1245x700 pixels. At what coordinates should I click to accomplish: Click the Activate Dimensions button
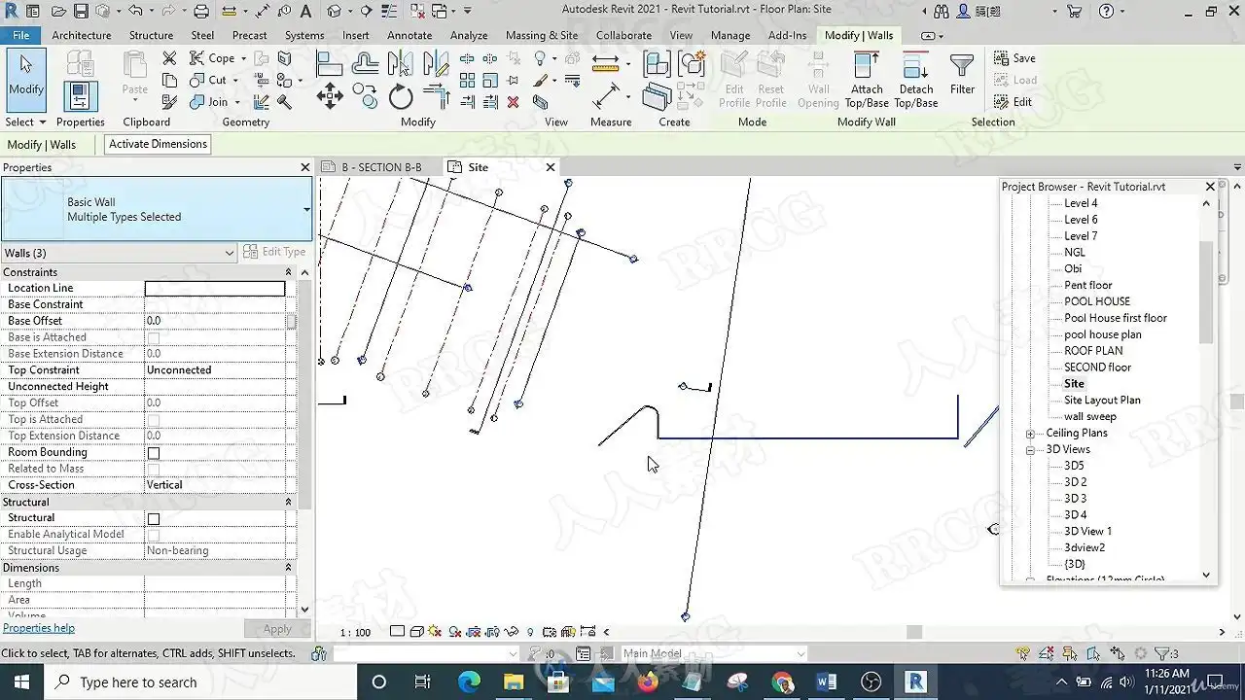(x=158, y=144)
